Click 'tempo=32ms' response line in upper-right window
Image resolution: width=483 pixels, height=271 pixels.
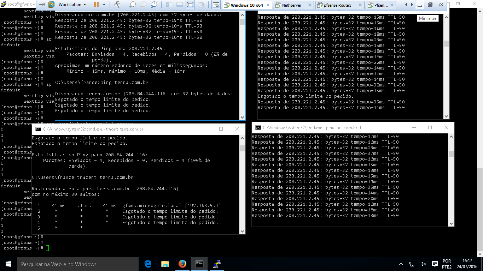click(x=331, y=85)
